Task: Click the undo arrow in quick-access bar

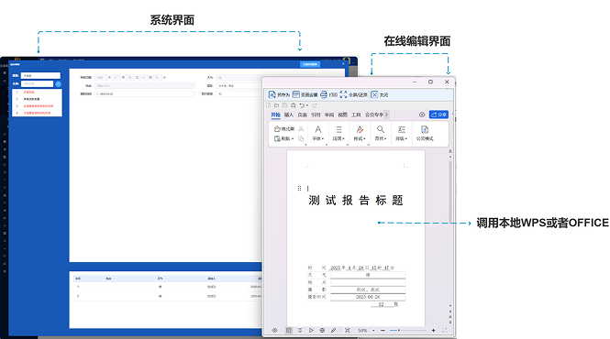Action: pyautogui.click(x=302, y=105)
